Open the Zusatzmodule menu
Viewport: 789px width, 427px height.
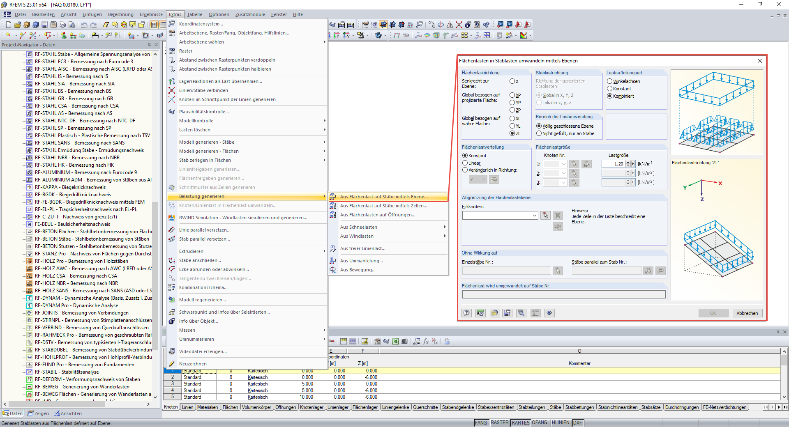point(250,14)
